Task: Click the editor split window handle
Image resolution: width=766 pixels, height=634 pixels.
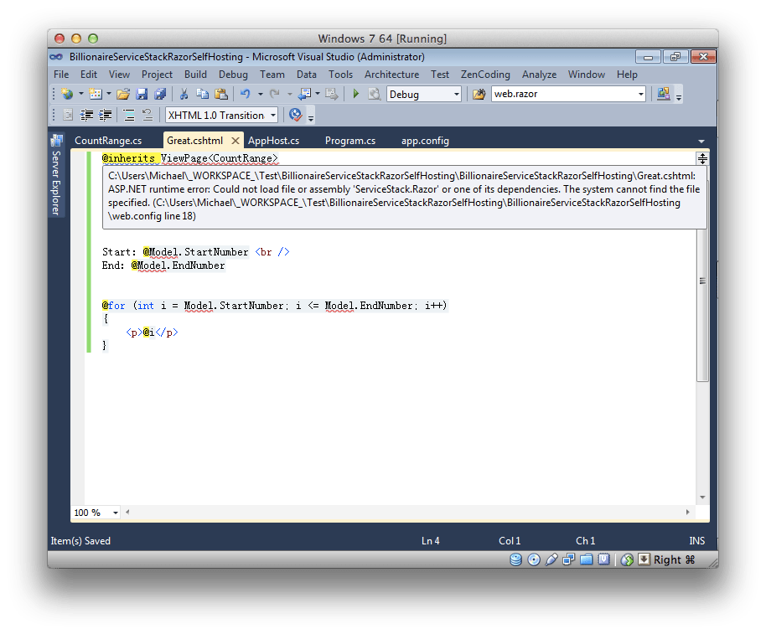Action: click(x=702, y=158)
